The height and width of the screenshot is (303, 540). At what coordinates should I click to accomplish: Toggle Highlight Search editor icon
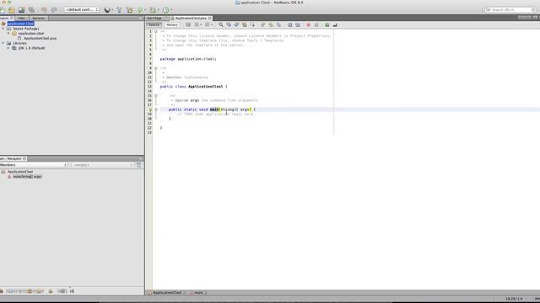[245, 24]
